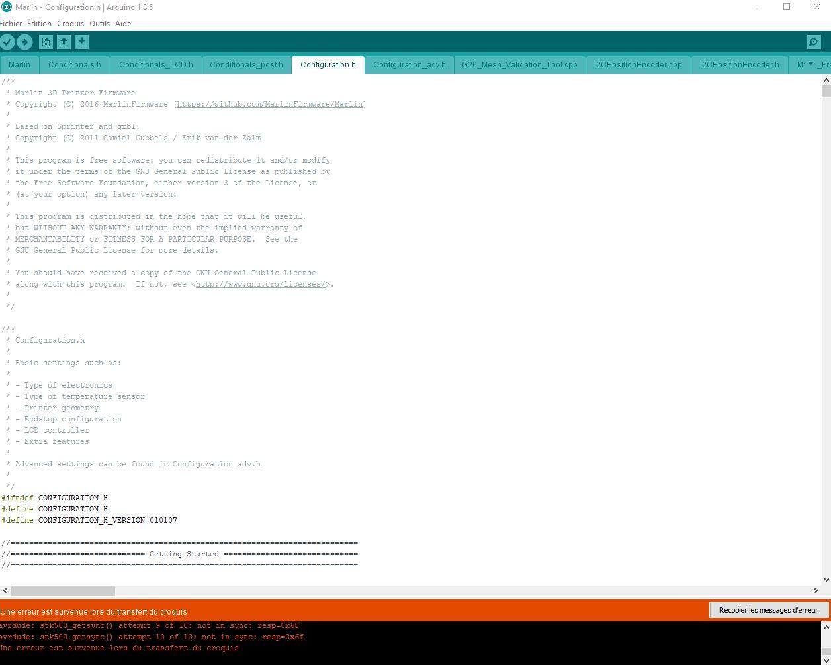
Task: Click the '#define CONFIGURATION_H_VERSION 010107' line
Action: 89,520
